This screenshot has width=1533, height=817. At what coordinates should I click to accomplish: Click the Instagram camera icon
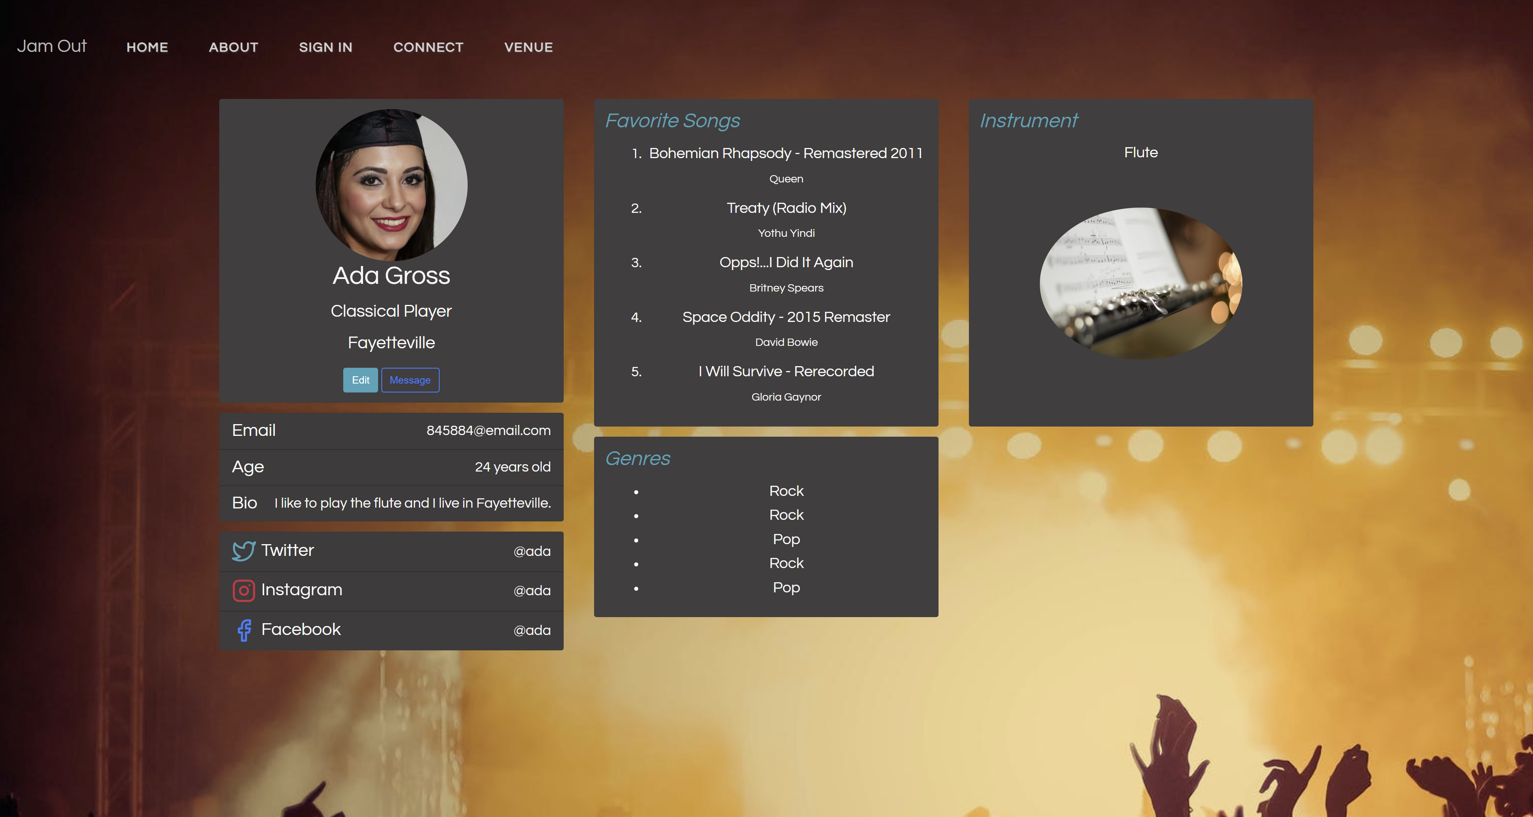(x=244, y=590)
